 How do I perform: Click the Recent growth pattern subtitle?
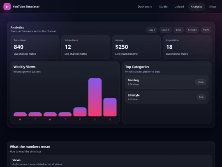coord(27,72)
